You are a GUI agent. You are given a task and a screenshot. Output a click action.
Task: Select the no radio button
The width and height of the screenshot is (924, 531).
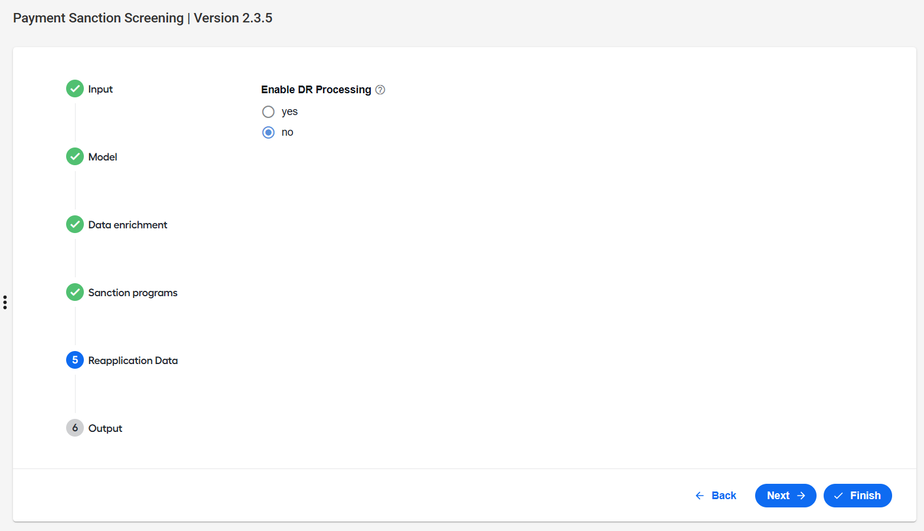[268, 132]
